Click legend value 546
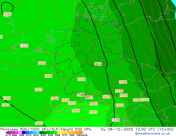The height and width of the screenshot is (136, 176). (50, 135)
